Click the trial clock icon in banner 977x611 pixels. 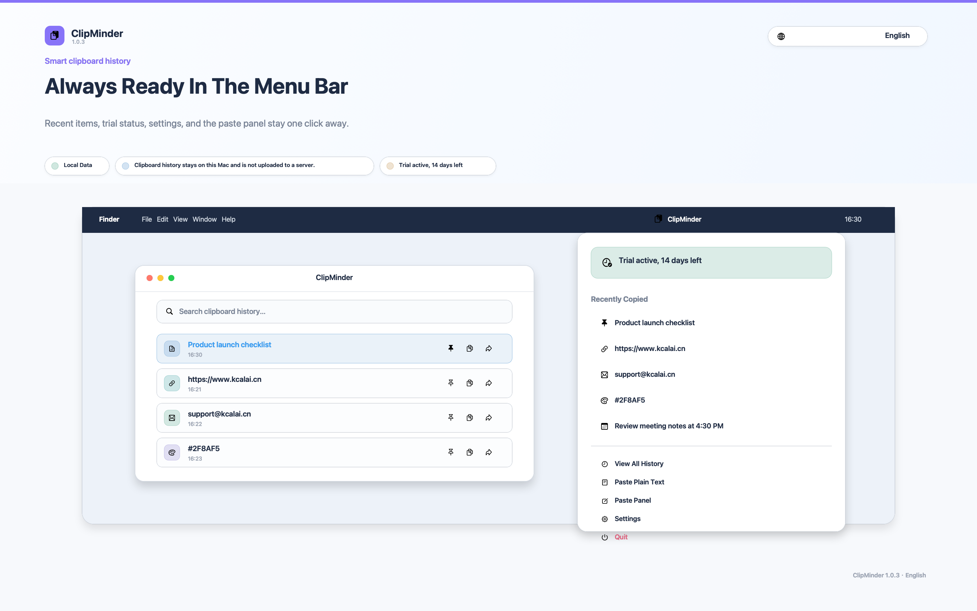point(607,263)
